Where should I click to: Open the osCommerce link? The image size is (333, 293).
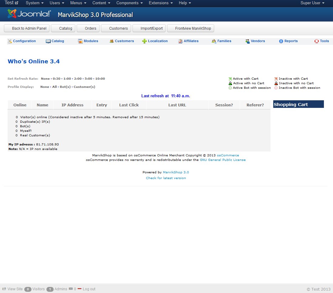(x=228, y=155)
